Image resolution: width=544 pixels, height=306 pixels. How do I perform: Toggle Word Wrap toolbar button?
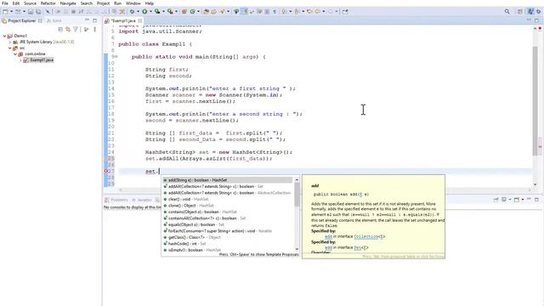tap(252, 11)
